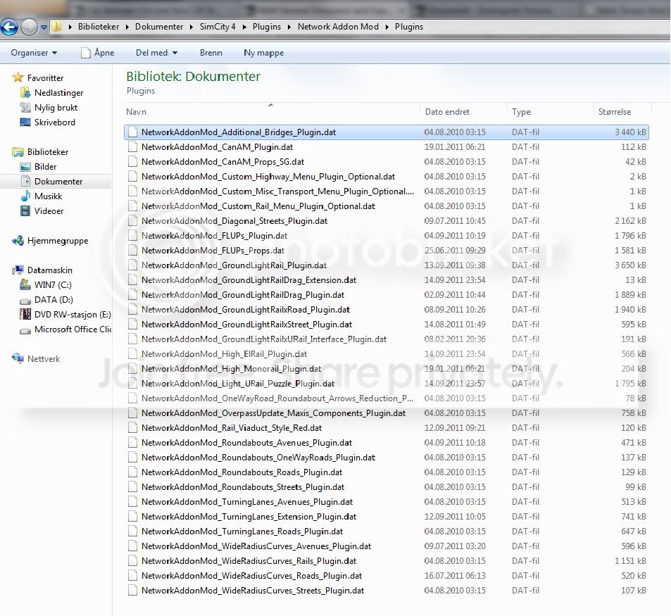Select NetworkAddonMod_GroundLightRailxRoad_Plugin.dat file
The width and height of the screenshot is (671, 616).
coord(387,309)
